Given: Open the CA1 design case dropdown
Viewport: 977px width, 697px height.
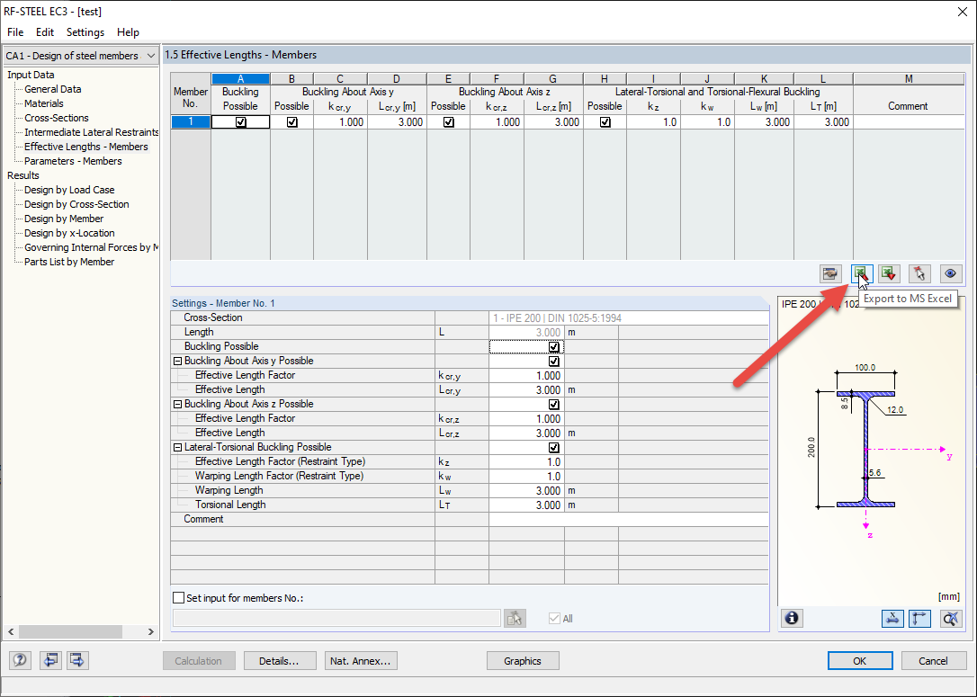Looking at the screenshot, I should [x=151, y=56].
